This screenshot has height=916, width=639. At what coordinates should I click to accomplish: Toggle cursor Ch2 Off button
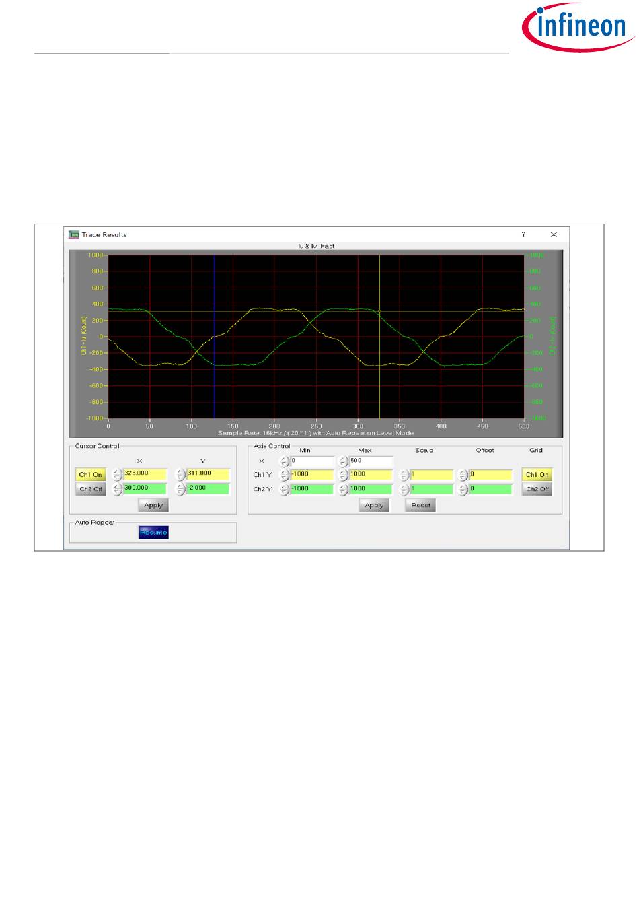[x=91, y=490]
